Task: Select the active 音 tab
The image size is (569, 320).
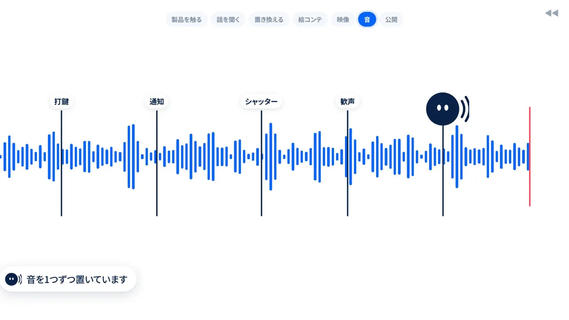Action: (x=367, y=20)
